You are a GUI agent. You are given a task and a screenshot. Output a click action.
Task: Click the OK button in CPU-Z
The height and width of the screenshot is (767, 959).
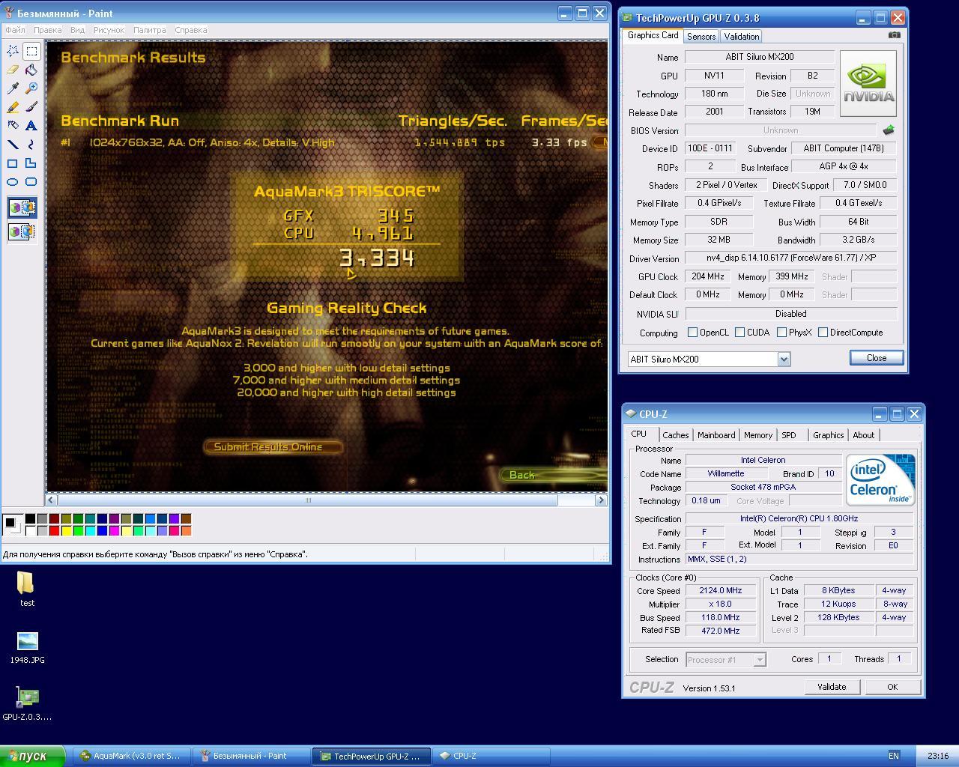892,687
